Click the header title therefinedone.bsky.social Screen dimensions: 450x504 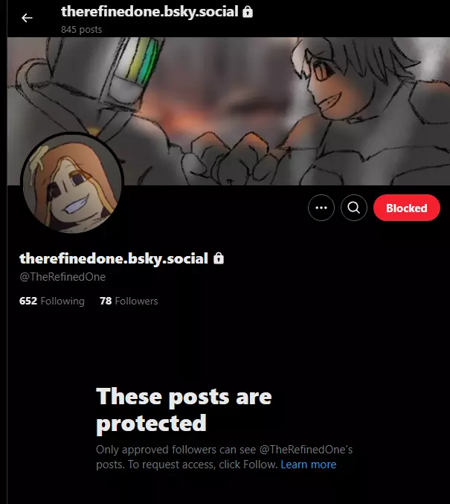[x=150, y=12]
